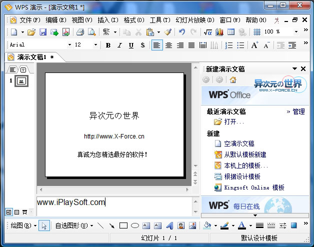Open the AutoShapes (自选图形) menu
The width and height of the screenshot is (314, 247).
point(74,226)
